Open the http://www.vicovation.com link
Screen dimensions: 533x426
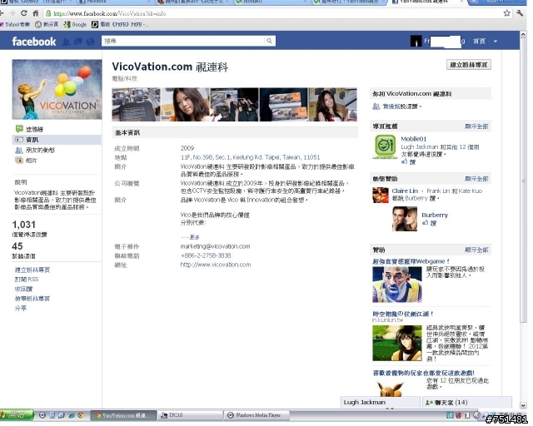[216, 265]
